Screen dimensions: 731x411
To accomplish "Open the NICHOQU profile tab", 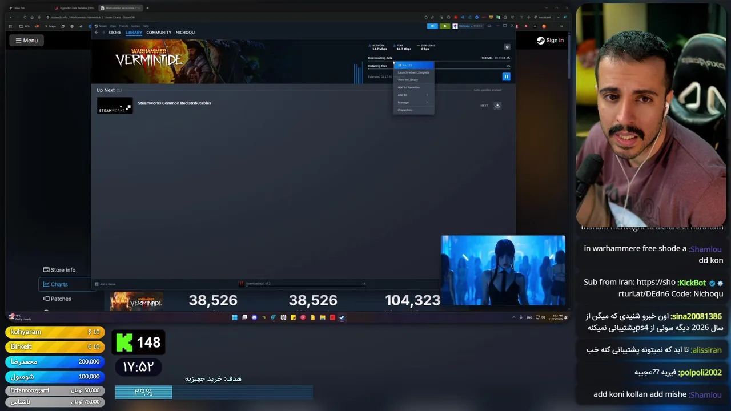I will pos(185,33).
